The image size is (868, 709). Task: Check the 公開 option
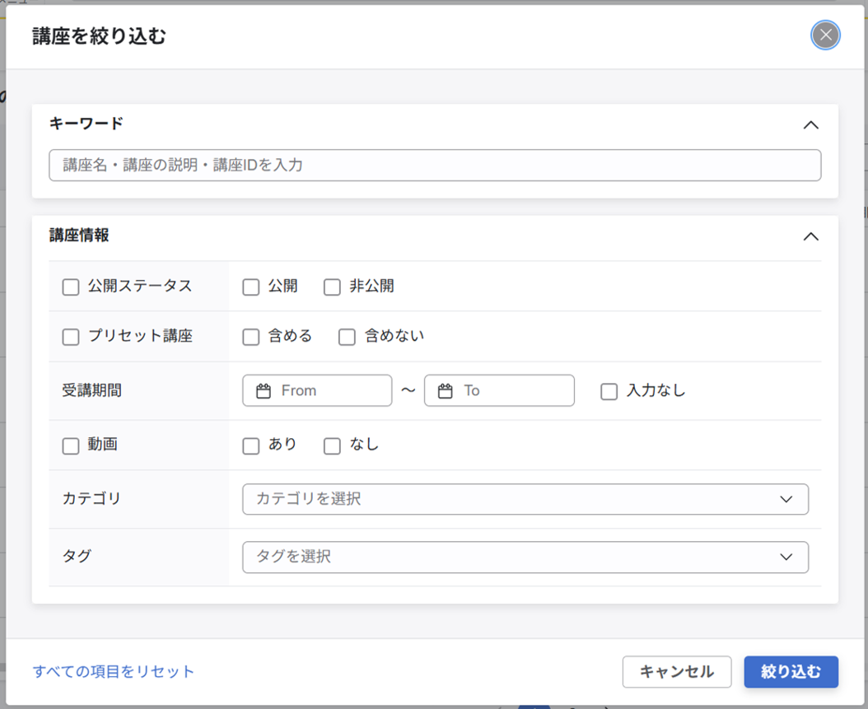coord(251,287)
